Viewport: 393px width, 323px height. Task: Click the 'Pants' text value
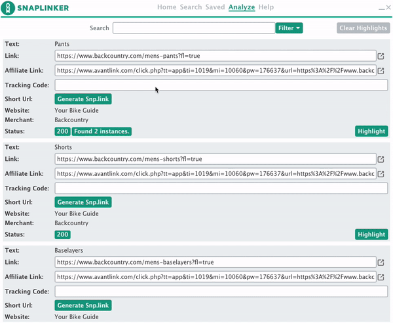click(x=62, y=44)
